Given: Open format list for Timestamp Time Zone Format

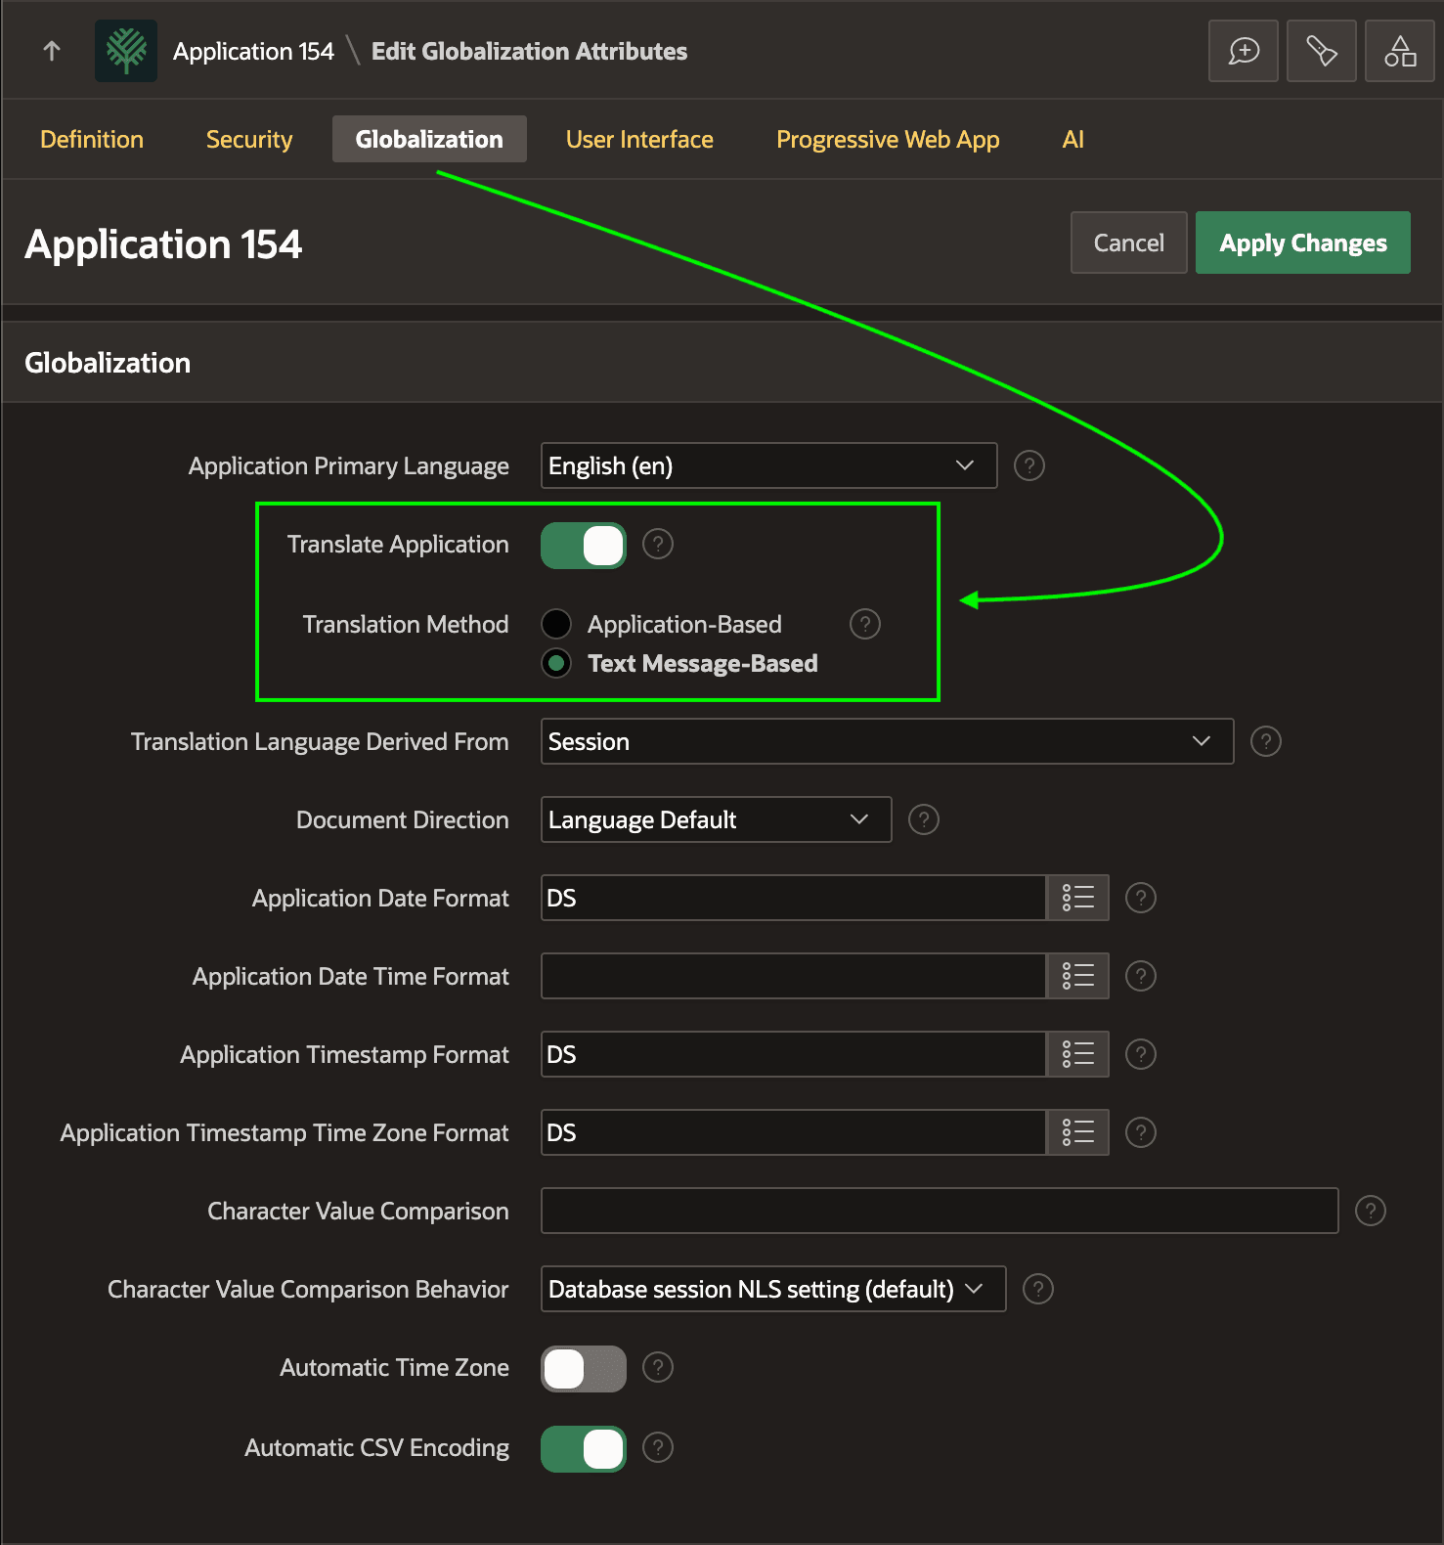Looking at the screenshot, I should [x=1078, y=1132].
